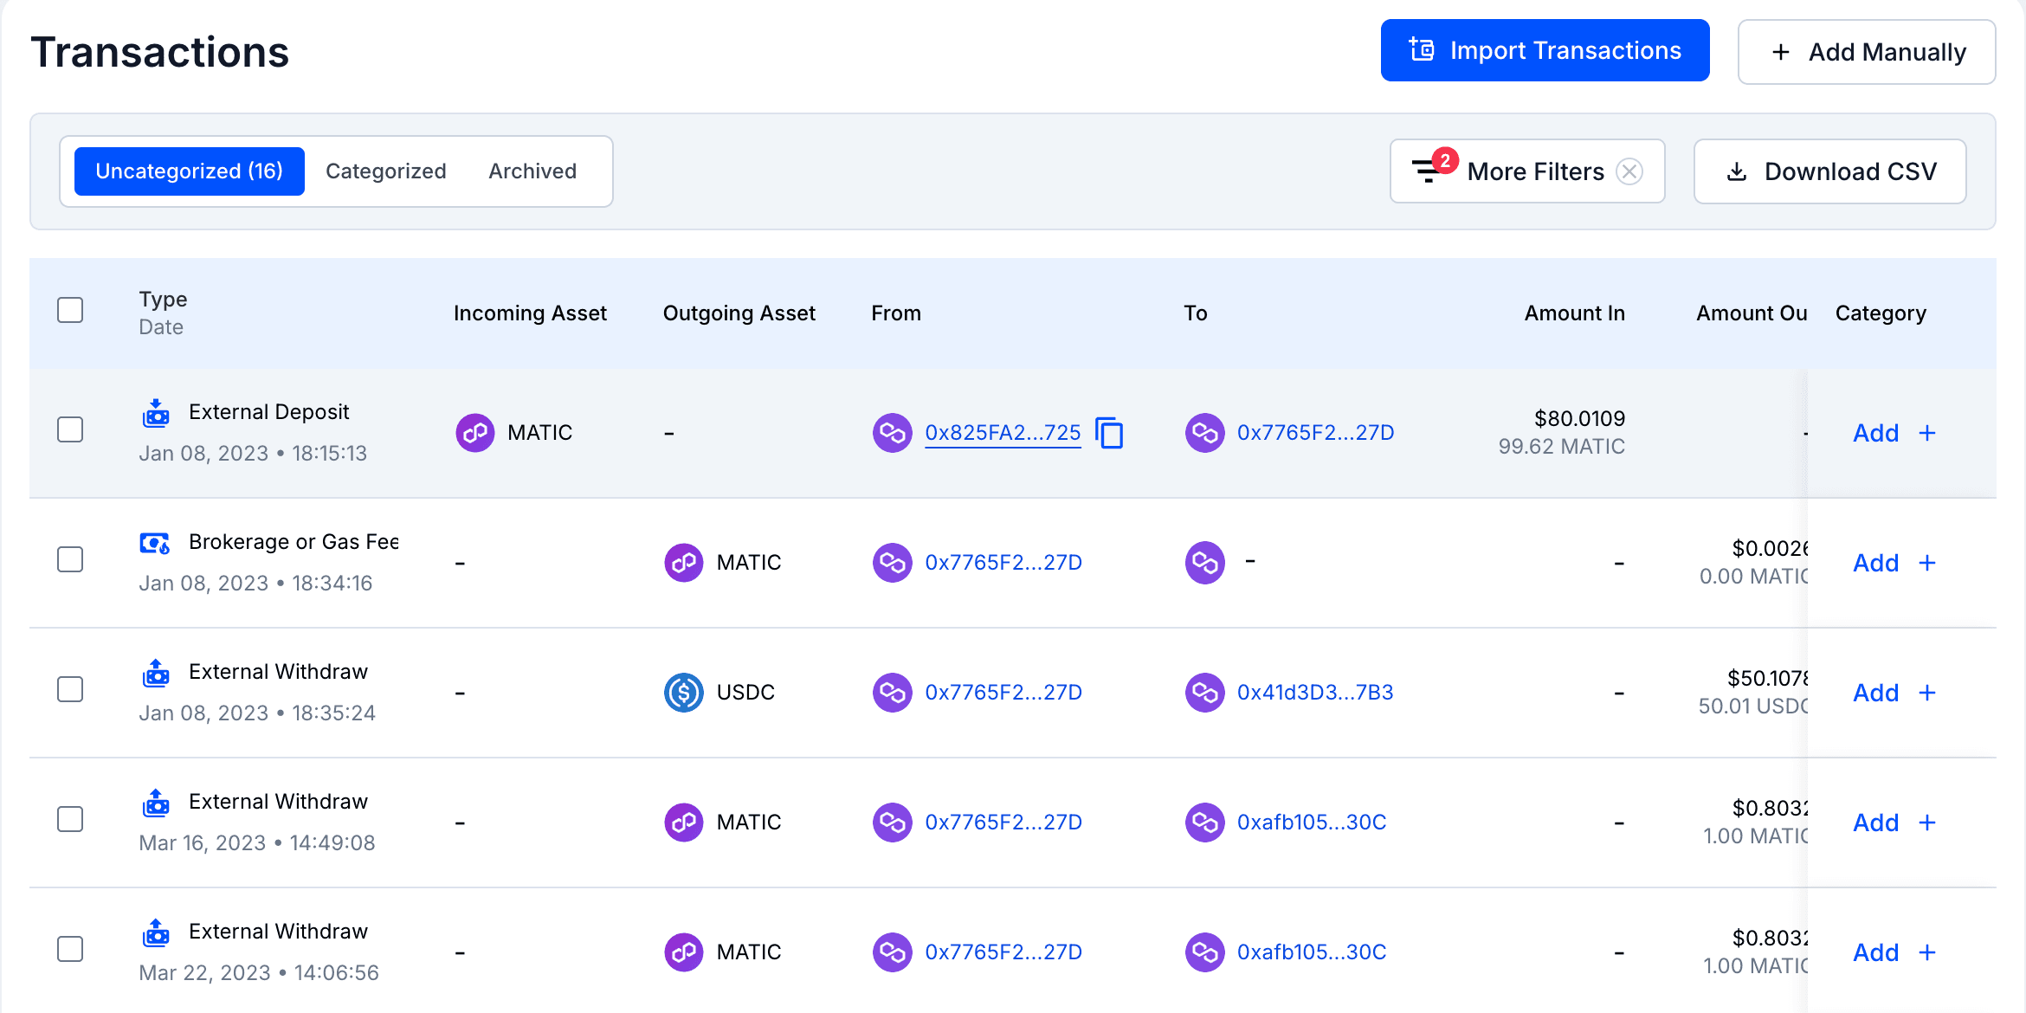The height and width of the screenshot is (1013, 2026).
Task: Switch to the Archived tab
Action: (x=532, y=171)
